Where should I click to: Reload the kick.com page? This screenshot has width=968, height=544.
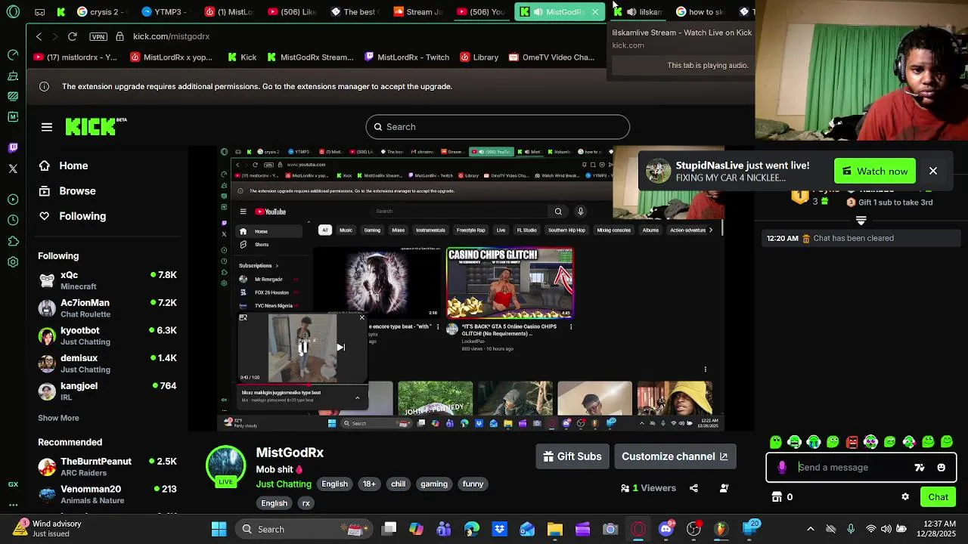(73, 36)
